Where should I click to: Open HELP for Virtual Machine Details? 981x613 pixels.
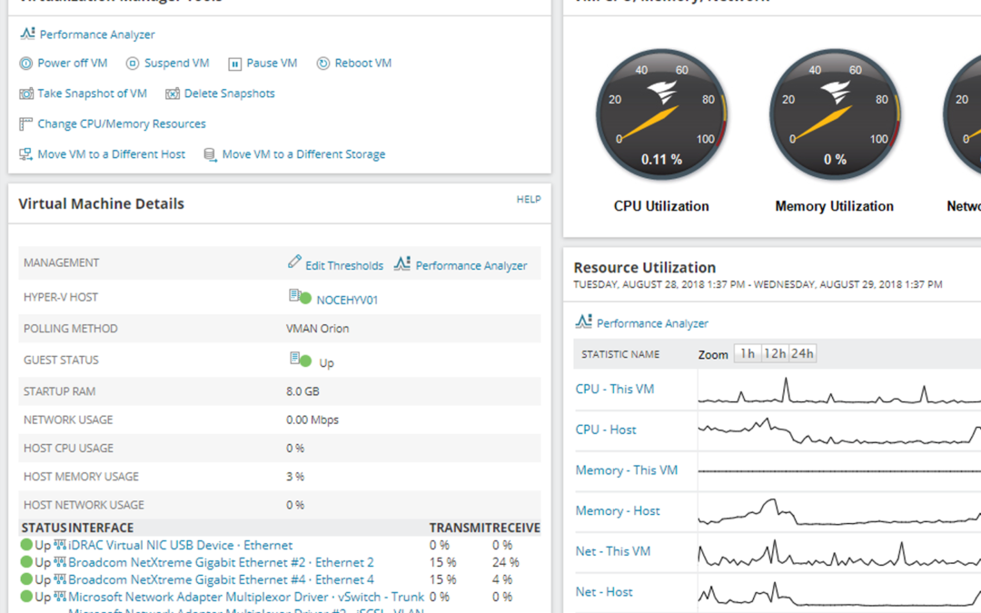pos(529,200)
